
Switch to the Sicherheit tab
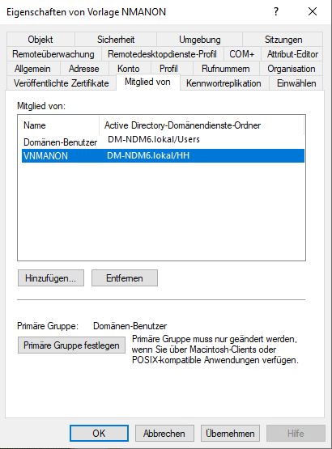(x=116, y=40)
